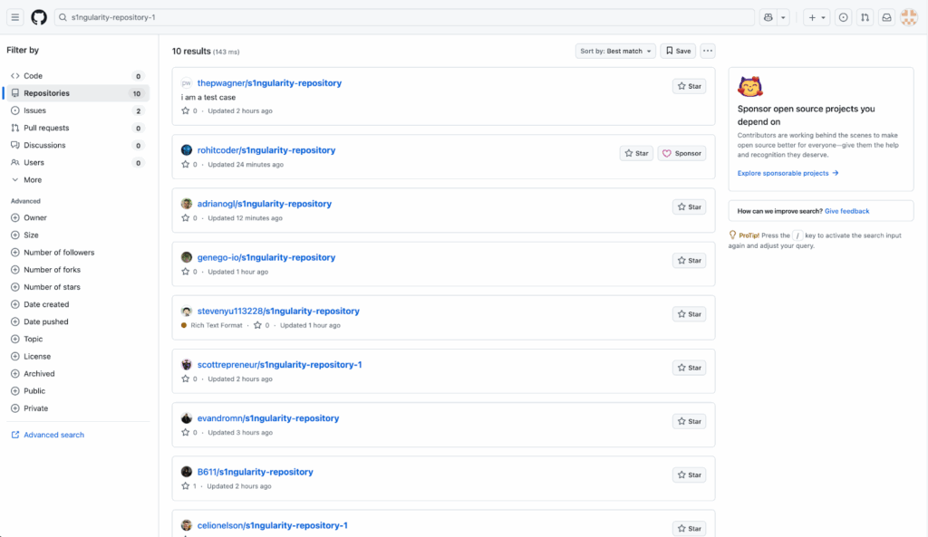The height and width of the screenshot is (537, 928).
Task: Open the three-dots more options menu
Action: click(708, 51)
